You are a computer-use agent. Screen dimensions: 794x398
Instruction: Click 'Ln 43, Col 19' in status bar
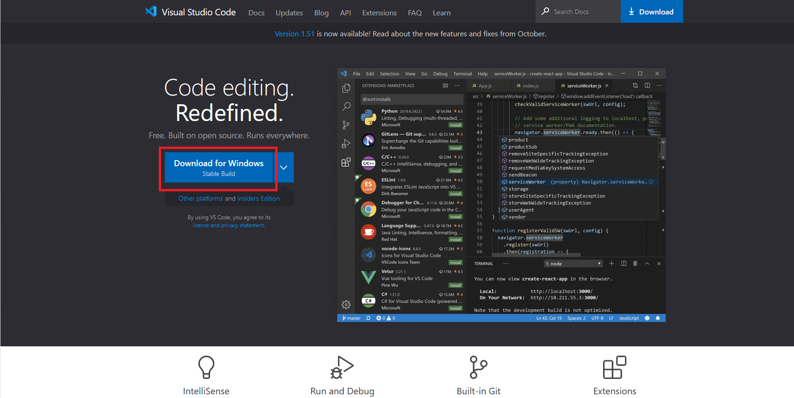pyautogui.click(x=549, y=318)
